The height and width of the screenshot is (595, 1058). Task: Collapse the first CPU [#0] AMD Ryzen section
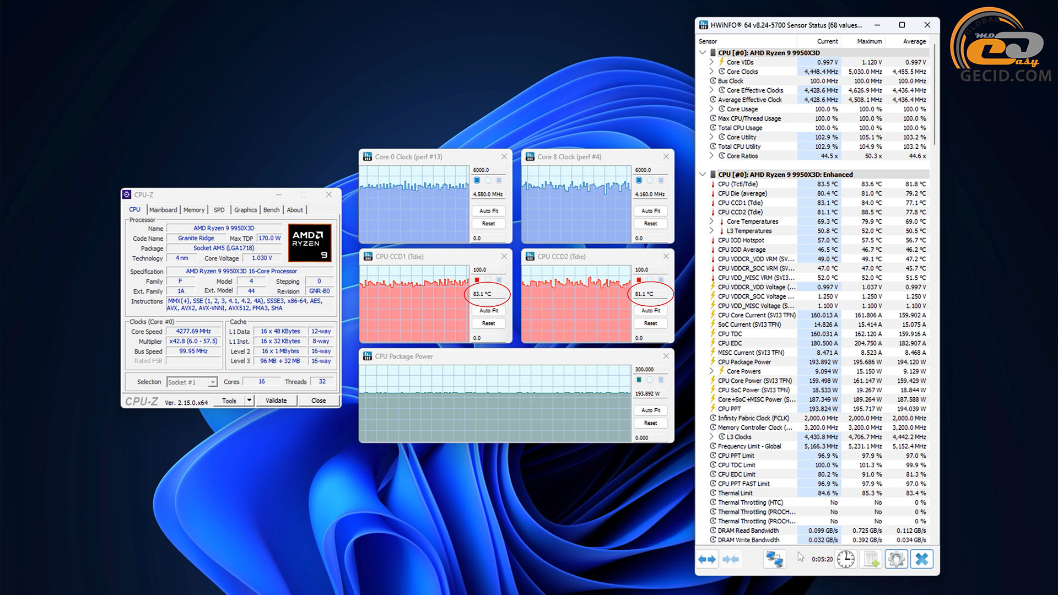click(x=703, y=53)
